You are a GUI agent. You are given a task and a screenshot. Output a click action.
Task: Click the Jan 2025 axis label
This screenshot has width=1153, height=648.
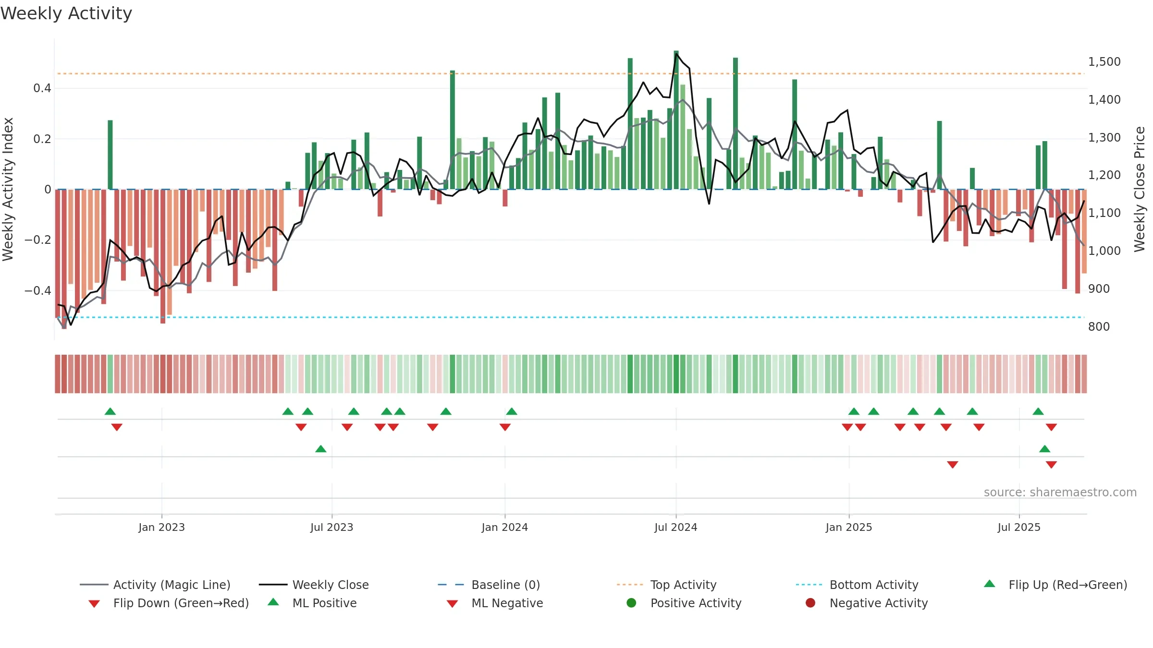click(x=849, y=527)
